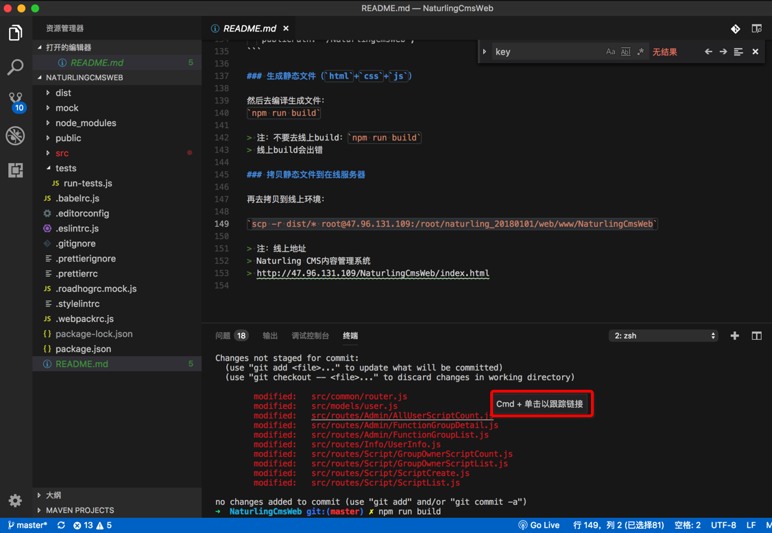Open .babelrc.js file
Screen dimensions: 772x533
(117, 199)
